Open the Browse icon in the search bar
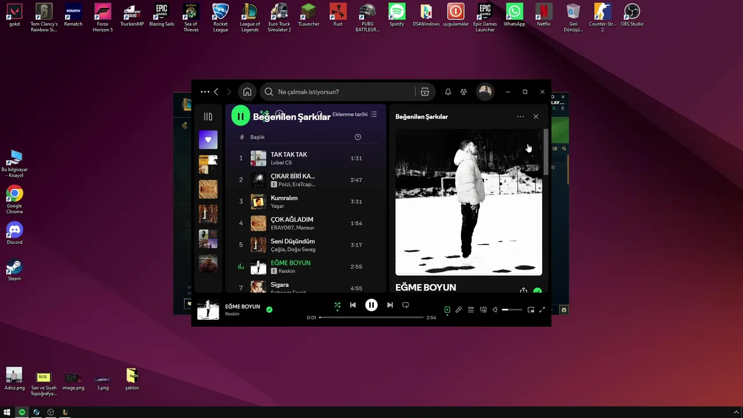Screen dimensions: 743x418 [x=425, y=92]
